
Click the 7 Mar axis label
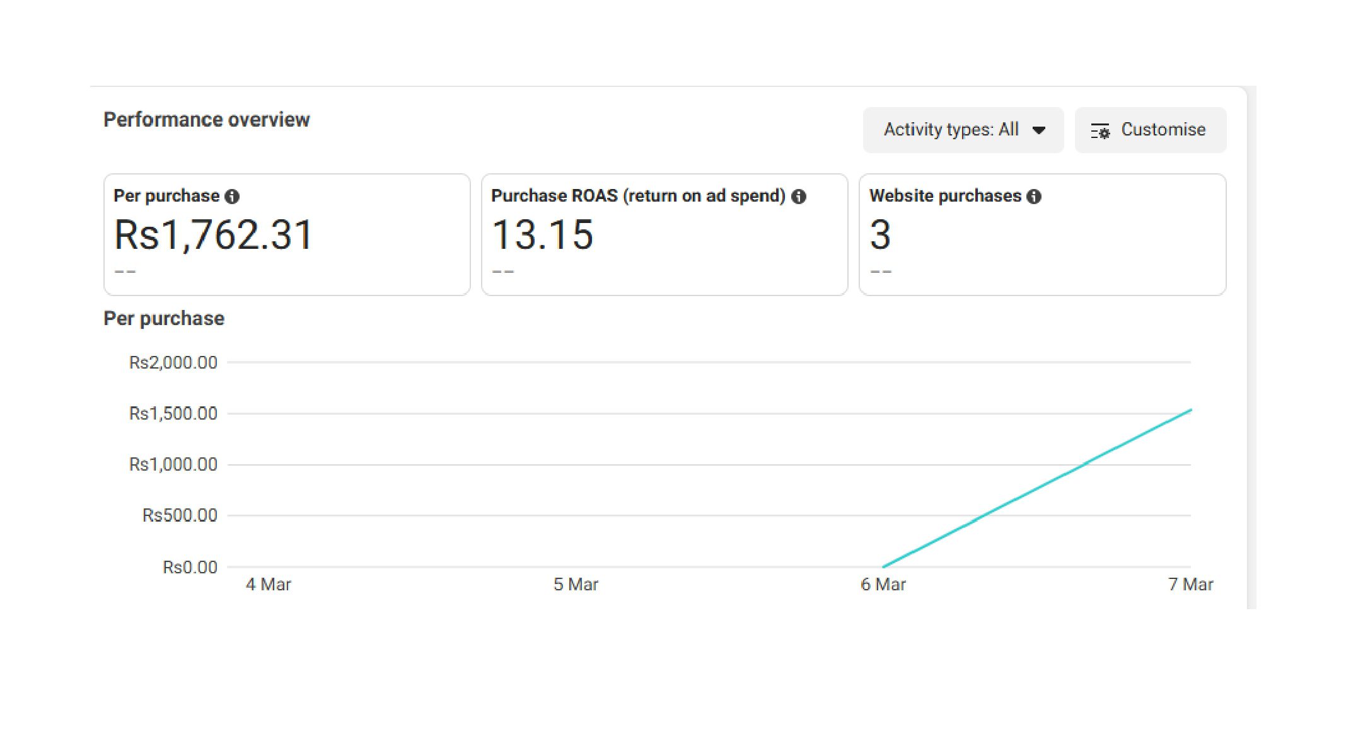pyautogui.click(x=1190, y=585)
